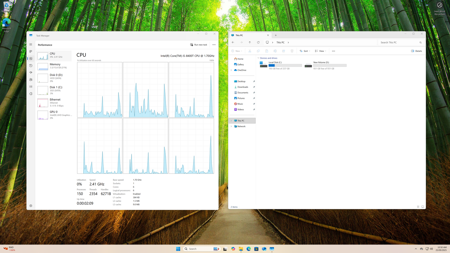Select Local Disk (C:) drive usage bar
Viewport: 450px width, 253px height.
click(285, 65)
